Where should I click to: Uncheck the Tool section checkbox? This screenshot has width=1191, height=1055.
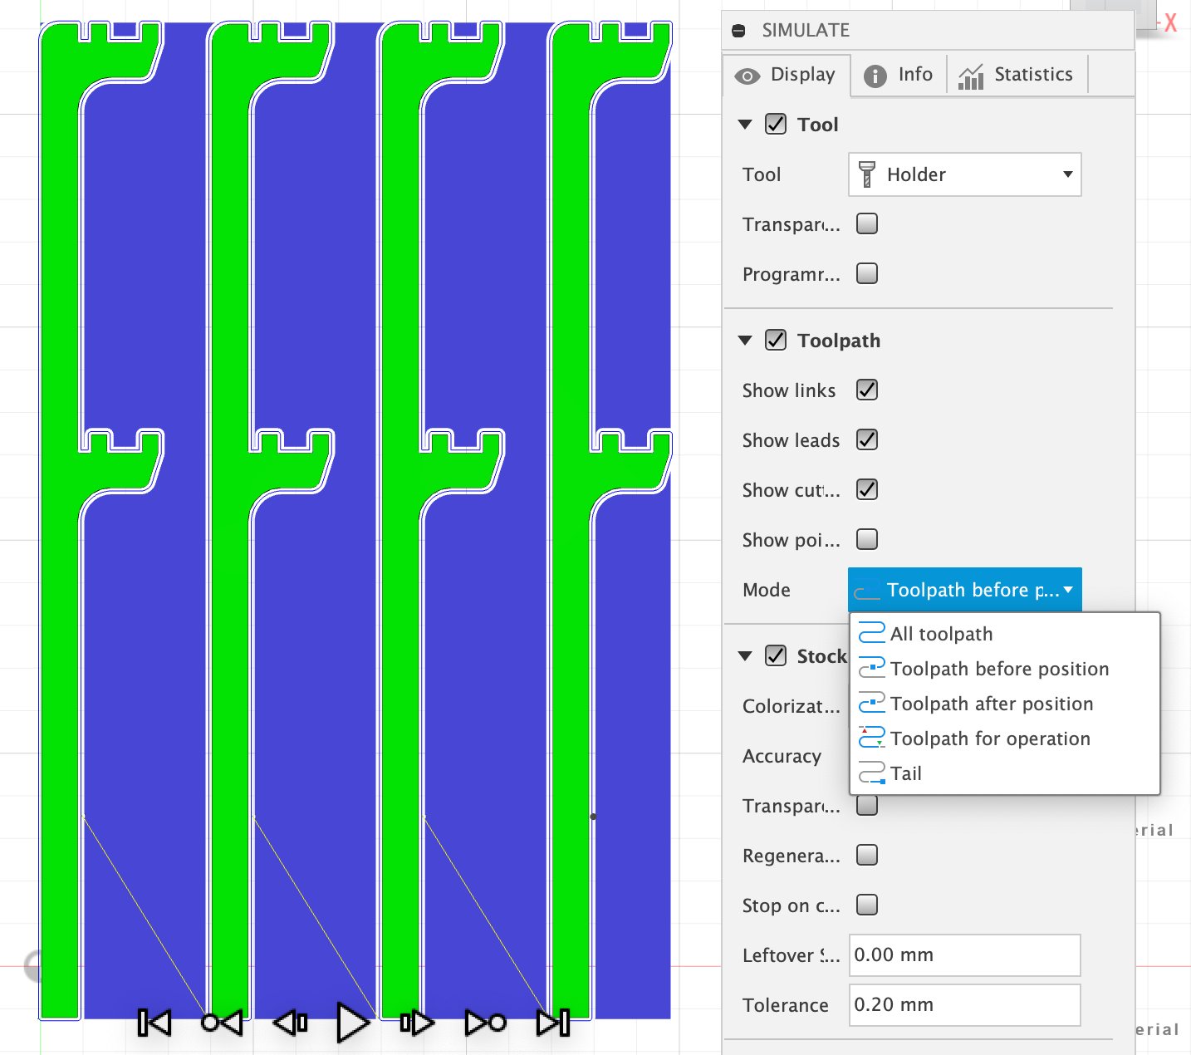776,124
